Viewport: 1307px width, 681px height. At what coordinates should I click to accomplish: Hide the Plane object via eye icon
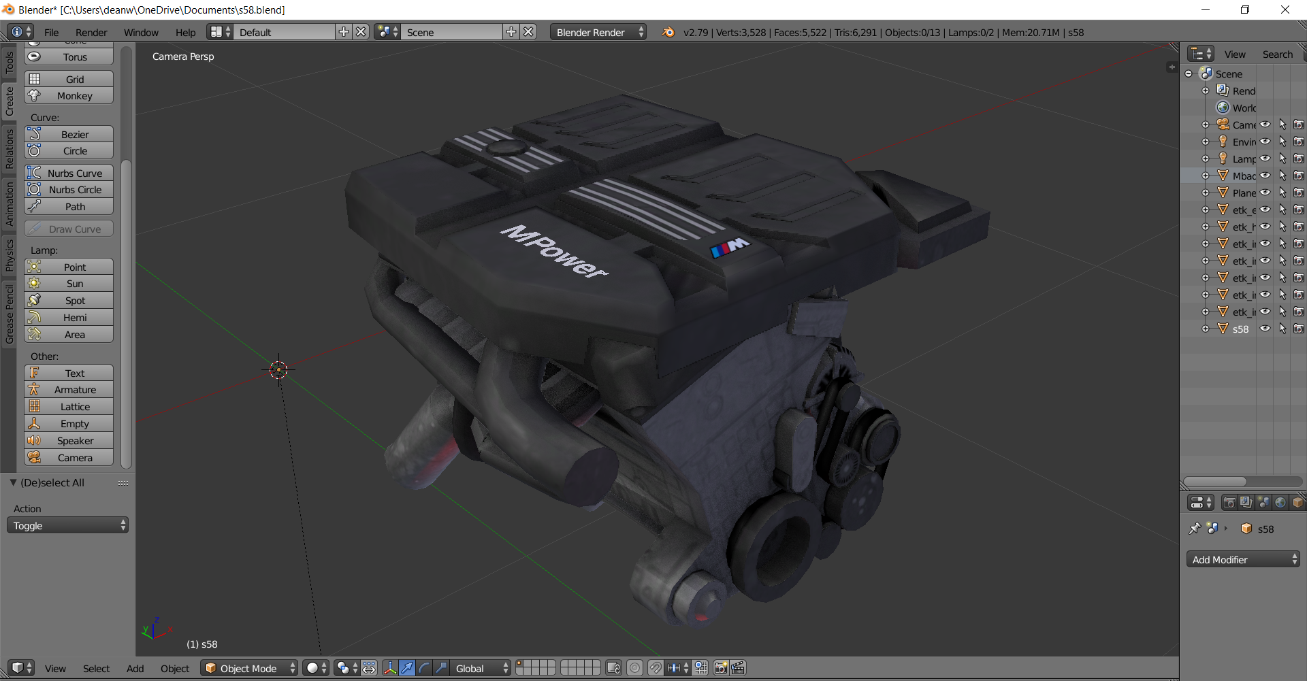point(1265,193)
